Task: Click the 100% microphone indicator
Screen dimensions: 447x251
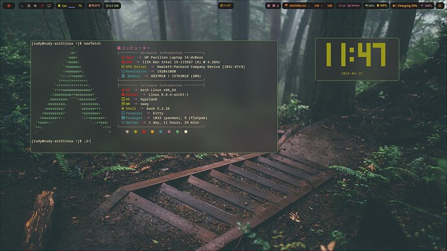Action: pyautogui.click(x=382, y=6)
